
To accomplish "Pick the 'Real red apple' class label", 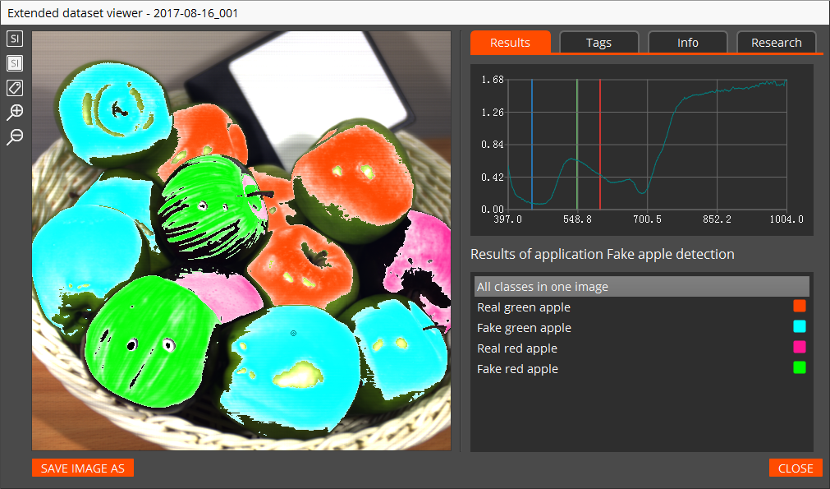I will (x=517, y=348).
